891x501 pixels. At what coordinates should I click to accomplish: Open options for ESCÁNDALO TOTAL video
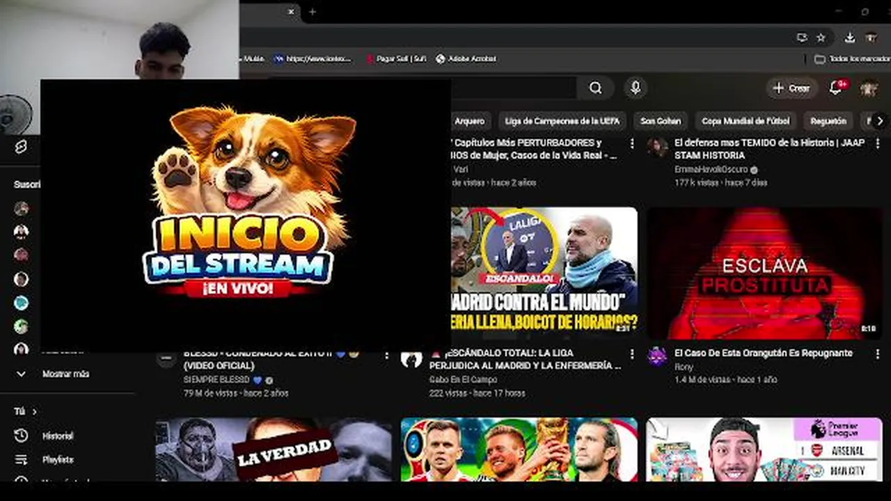631,354
